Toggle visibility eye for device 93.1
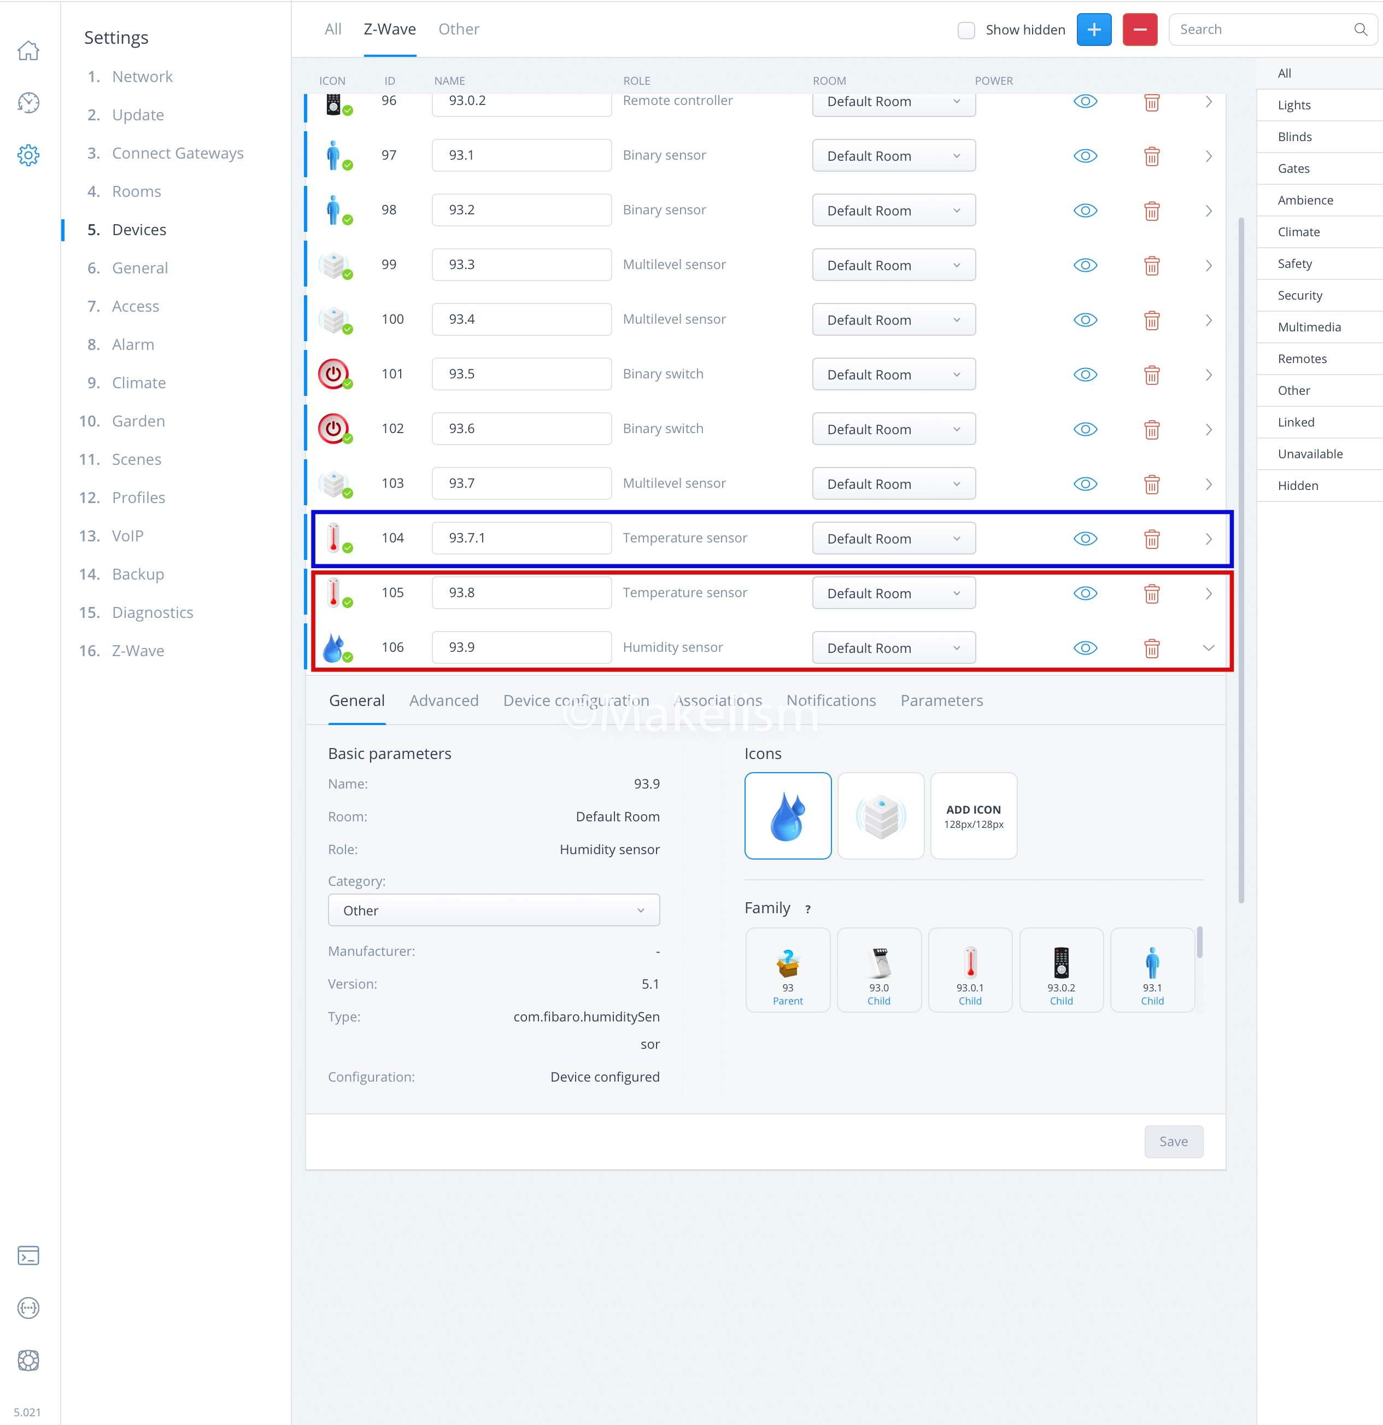This screenshot has height=1425, width=1383. pyautogui.click(x=1085, y=156)
